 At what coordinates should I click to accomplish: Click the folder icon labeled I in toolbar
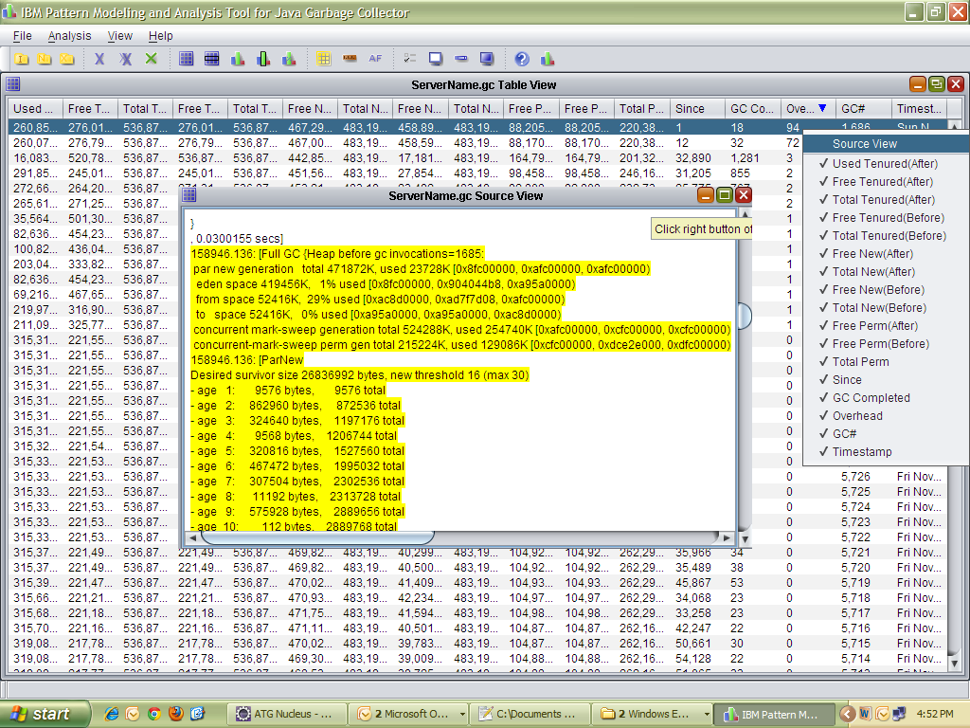click(x=22, y=59)
